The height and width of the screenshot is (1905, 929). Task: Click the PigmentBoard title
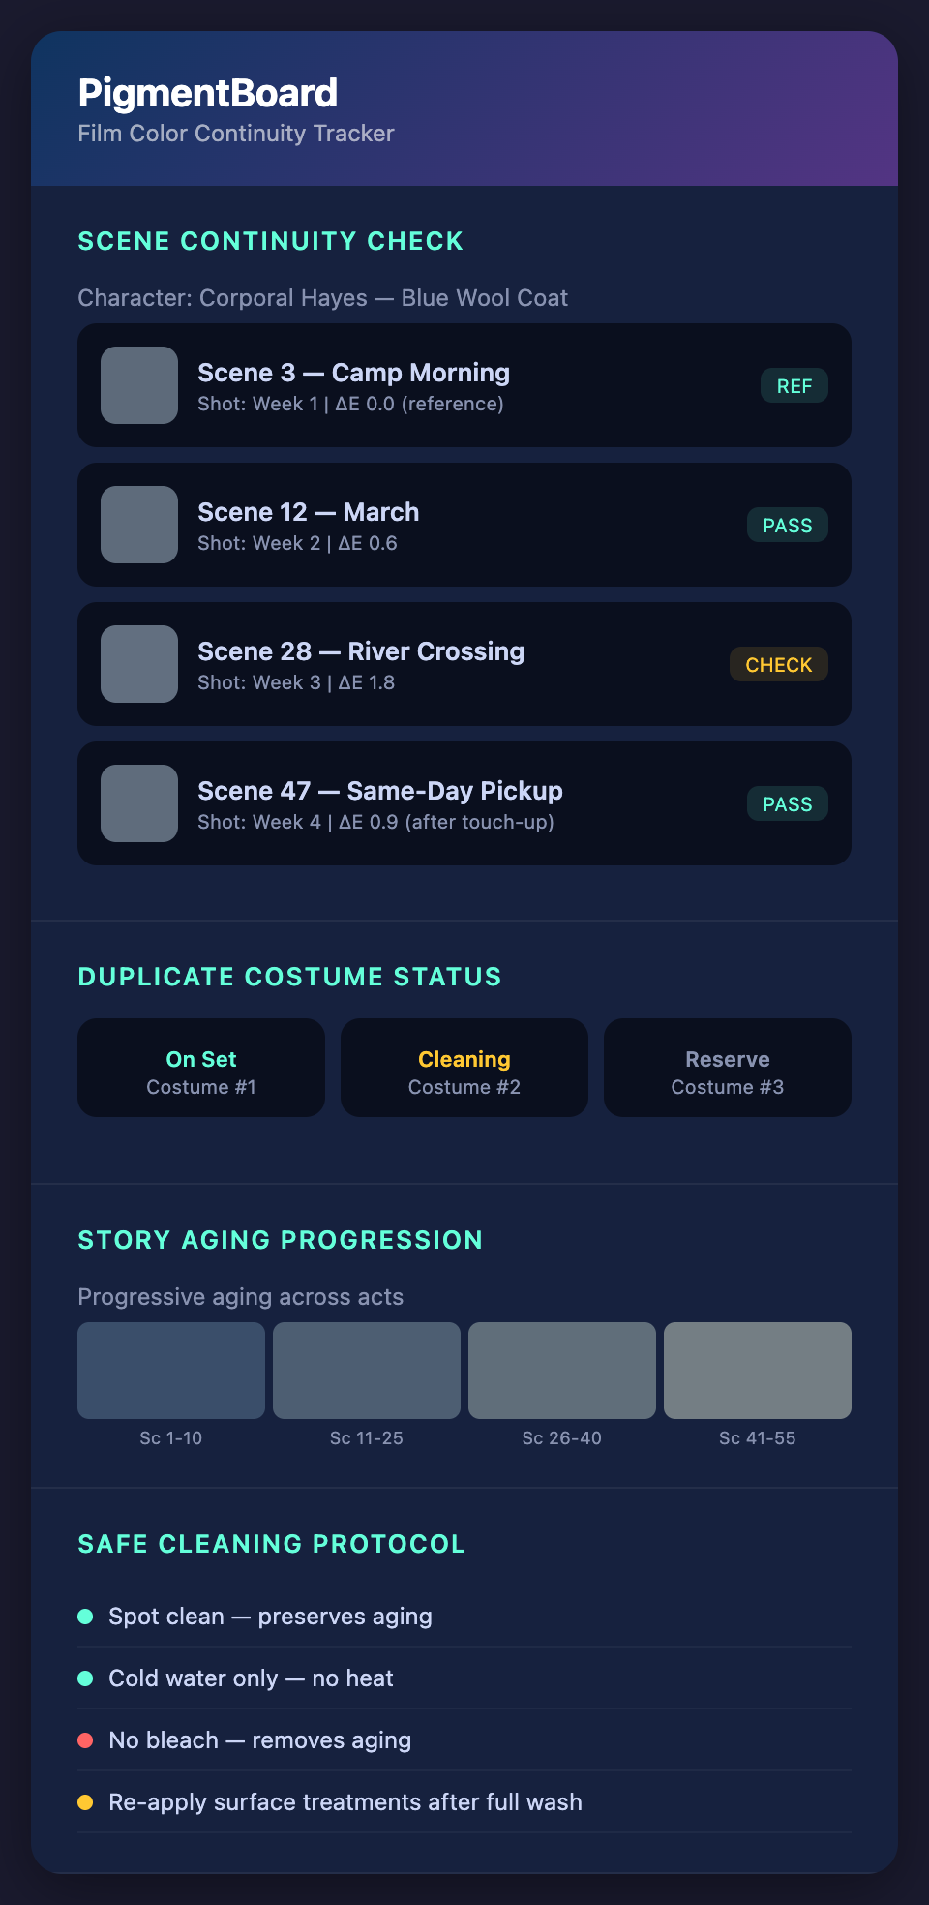[208, 94]
